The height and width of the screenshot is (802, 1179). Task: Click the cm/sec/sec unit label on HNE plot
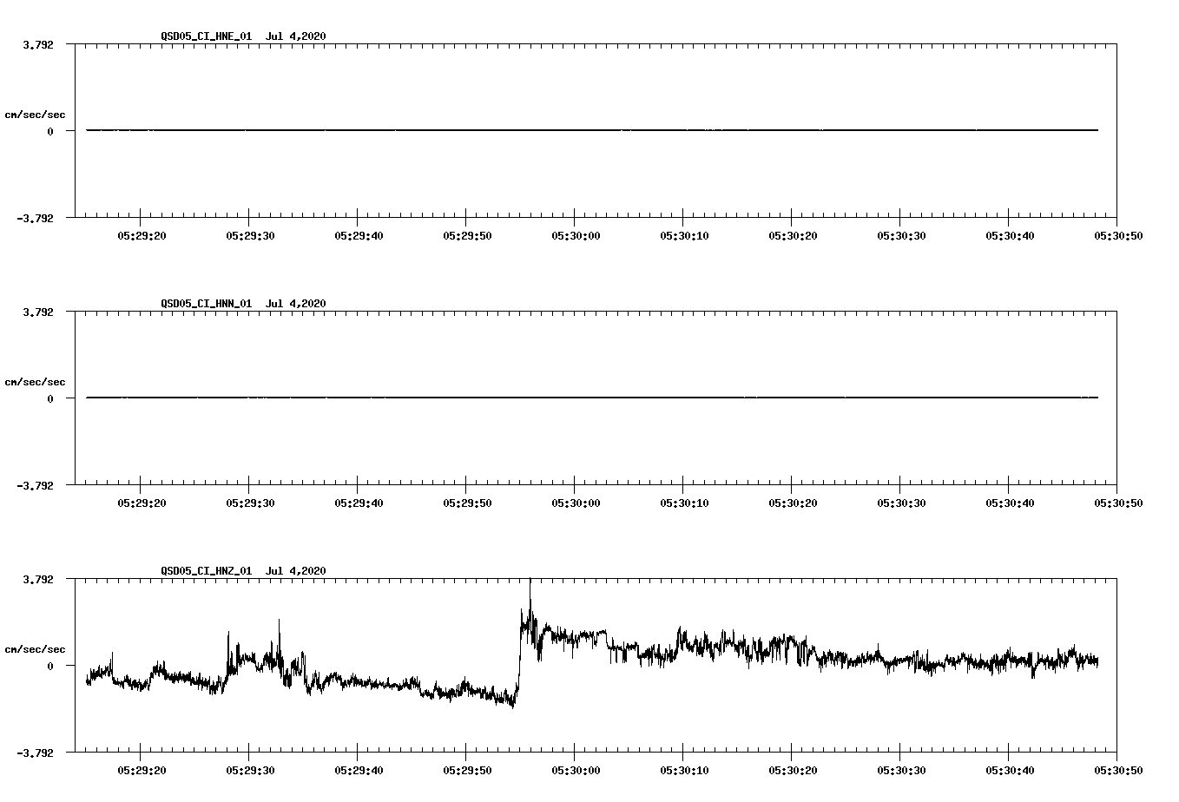click(35, 115)
